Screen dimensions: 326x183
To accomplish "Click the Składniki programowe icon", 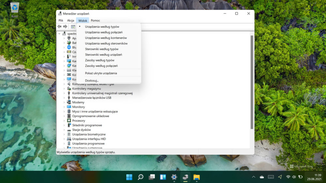I will pos(69,125).
